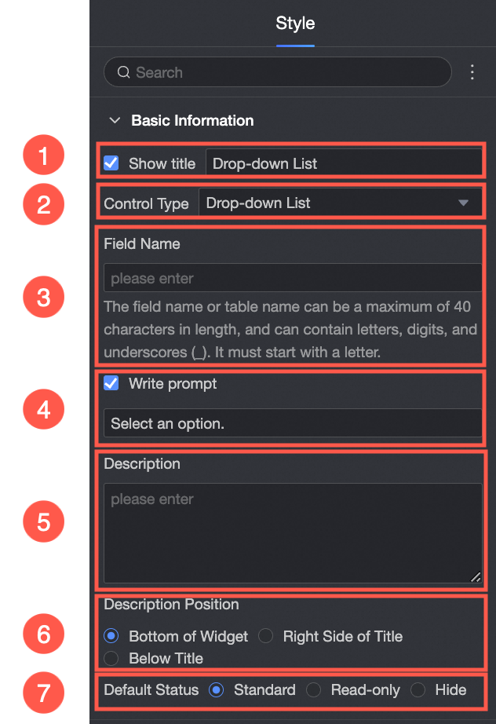The image size is (496, 724).
Task: Choose Right Side of Title position
Action: click(x=266, y=636)
